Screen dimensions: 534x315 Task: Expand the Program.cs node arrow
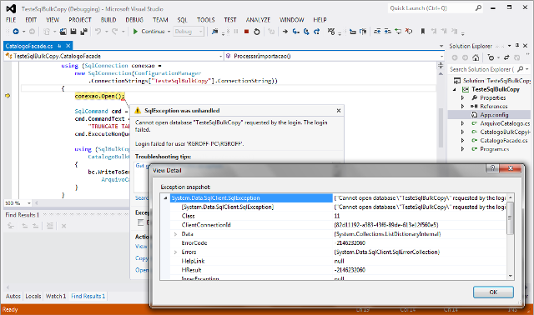coord(462,149)
